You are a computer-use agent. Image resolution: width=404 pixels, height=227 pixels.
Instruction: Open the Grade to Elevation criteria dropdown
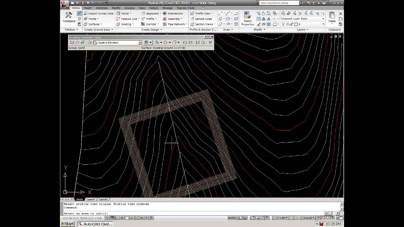pos(140,43)
